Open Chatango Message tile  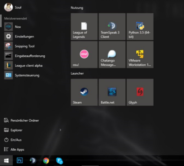pos(112,55)
